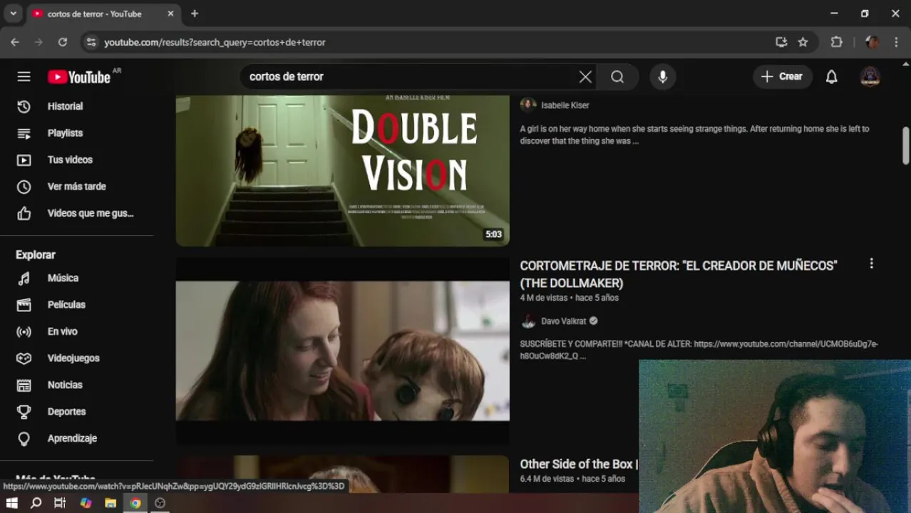Open the Dollmaker video thumbnail
911x513 pixels.
[342, 351]
